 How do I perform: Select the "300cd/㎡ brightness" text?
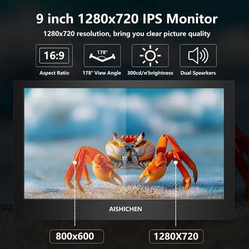click(150, 73)
